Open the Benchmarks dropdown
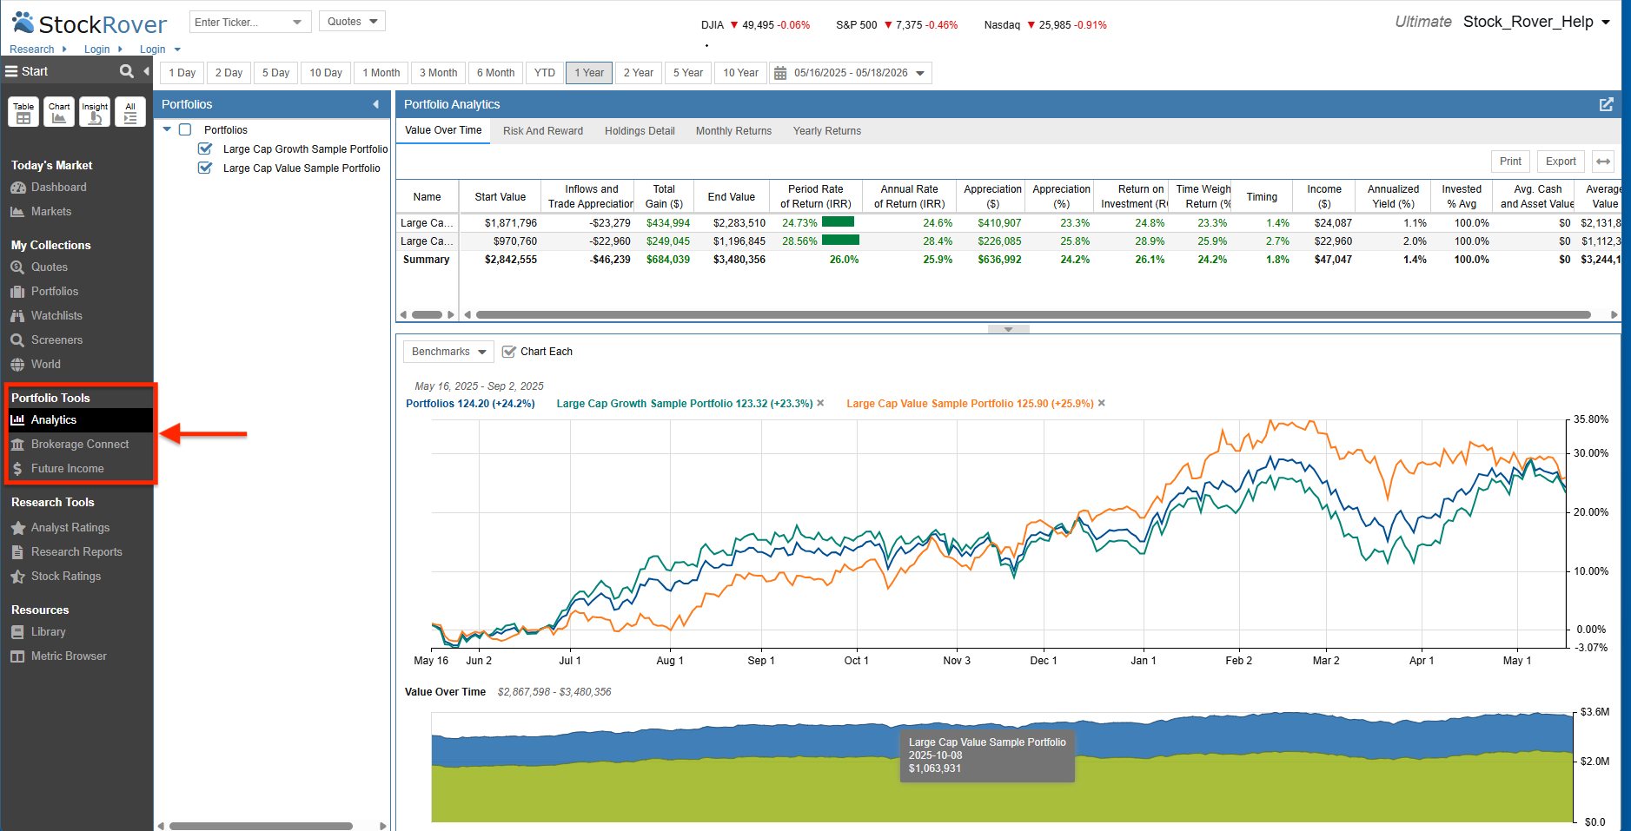Image resolution: width=1631 pixels, height=831 pixels. (x=448, y=352)
